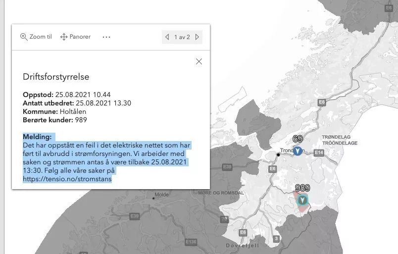Go to previous feature with left arrow
398x254 pixels.
(167, 37)
